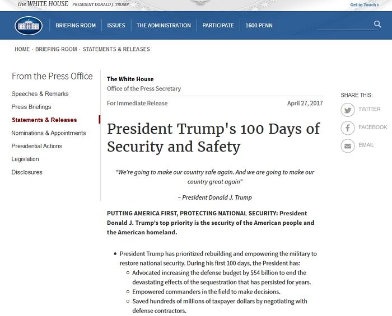
Task: Open the Issues menu
Action: pyautogui.click(x=116, y=26)
